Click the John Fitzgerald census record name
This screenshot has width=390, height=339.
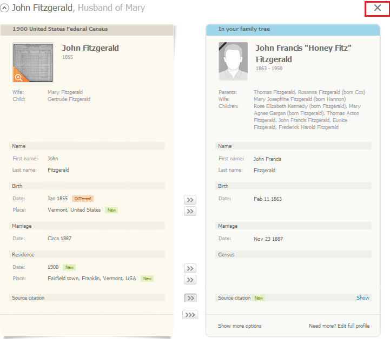(90, 48)
